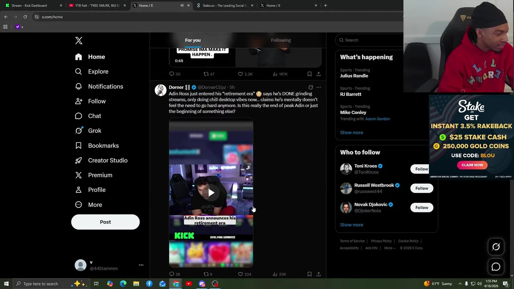Repost the Dorner post with 9 reposts
Viewport: 514px width, 289px height.
coord(208,274)
